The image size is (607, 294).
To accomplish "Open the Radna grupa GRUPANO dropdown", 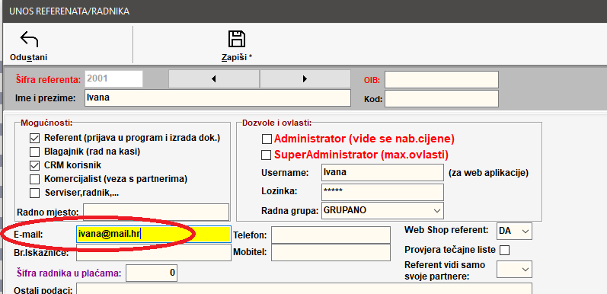I will (437, 211).
